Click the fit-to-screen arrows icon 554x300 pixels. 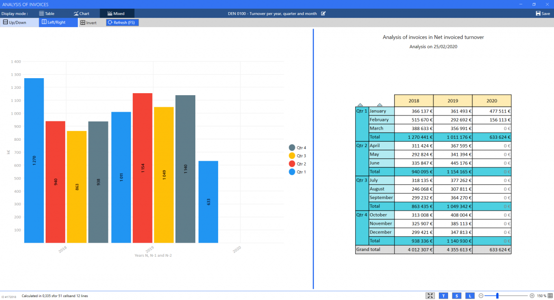[x=430, y=296]
